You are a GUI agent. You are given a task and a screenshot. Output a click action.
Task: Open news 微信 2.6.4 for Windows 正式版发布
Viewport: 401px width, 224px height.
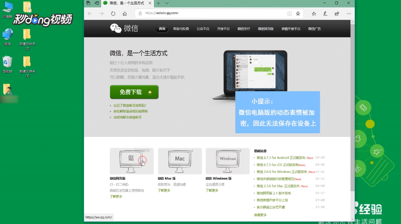click(x=282, y=172)
